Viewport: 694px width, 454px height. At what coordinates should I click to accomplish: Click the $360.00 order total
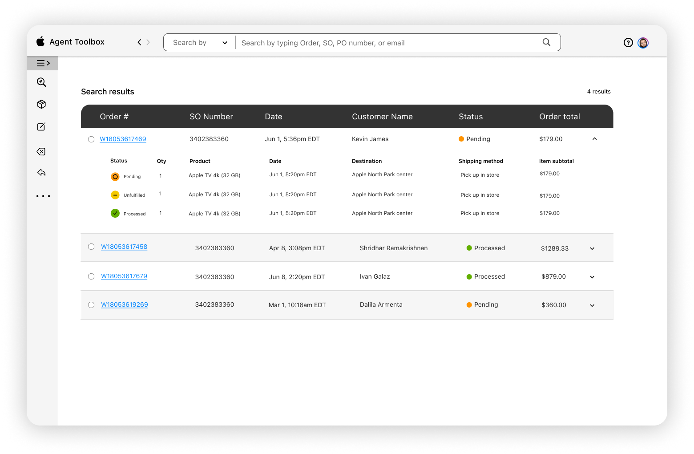pos(554,305)
